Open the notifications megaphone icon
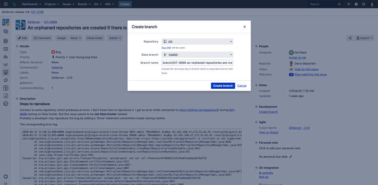This screenshot has height=185, width=378. click(x=348, y=4)
